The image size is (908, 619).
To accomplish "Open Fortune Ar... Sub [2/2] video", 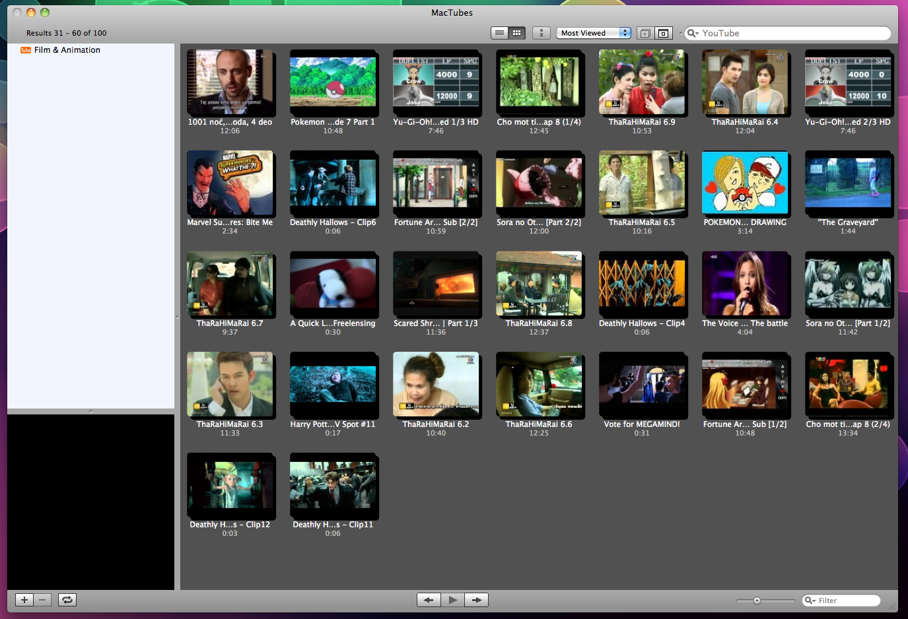I will click(x=436, y=183).
